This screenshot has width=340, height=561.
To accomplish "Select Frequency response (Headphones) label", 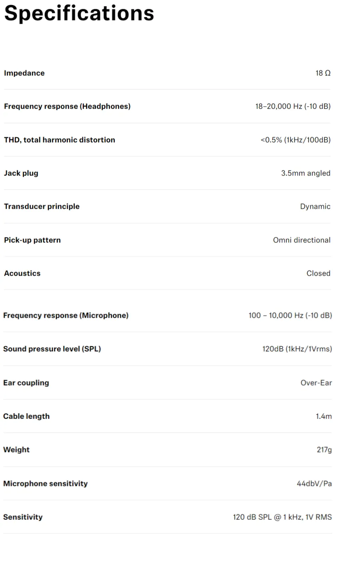I will [67, 106].
